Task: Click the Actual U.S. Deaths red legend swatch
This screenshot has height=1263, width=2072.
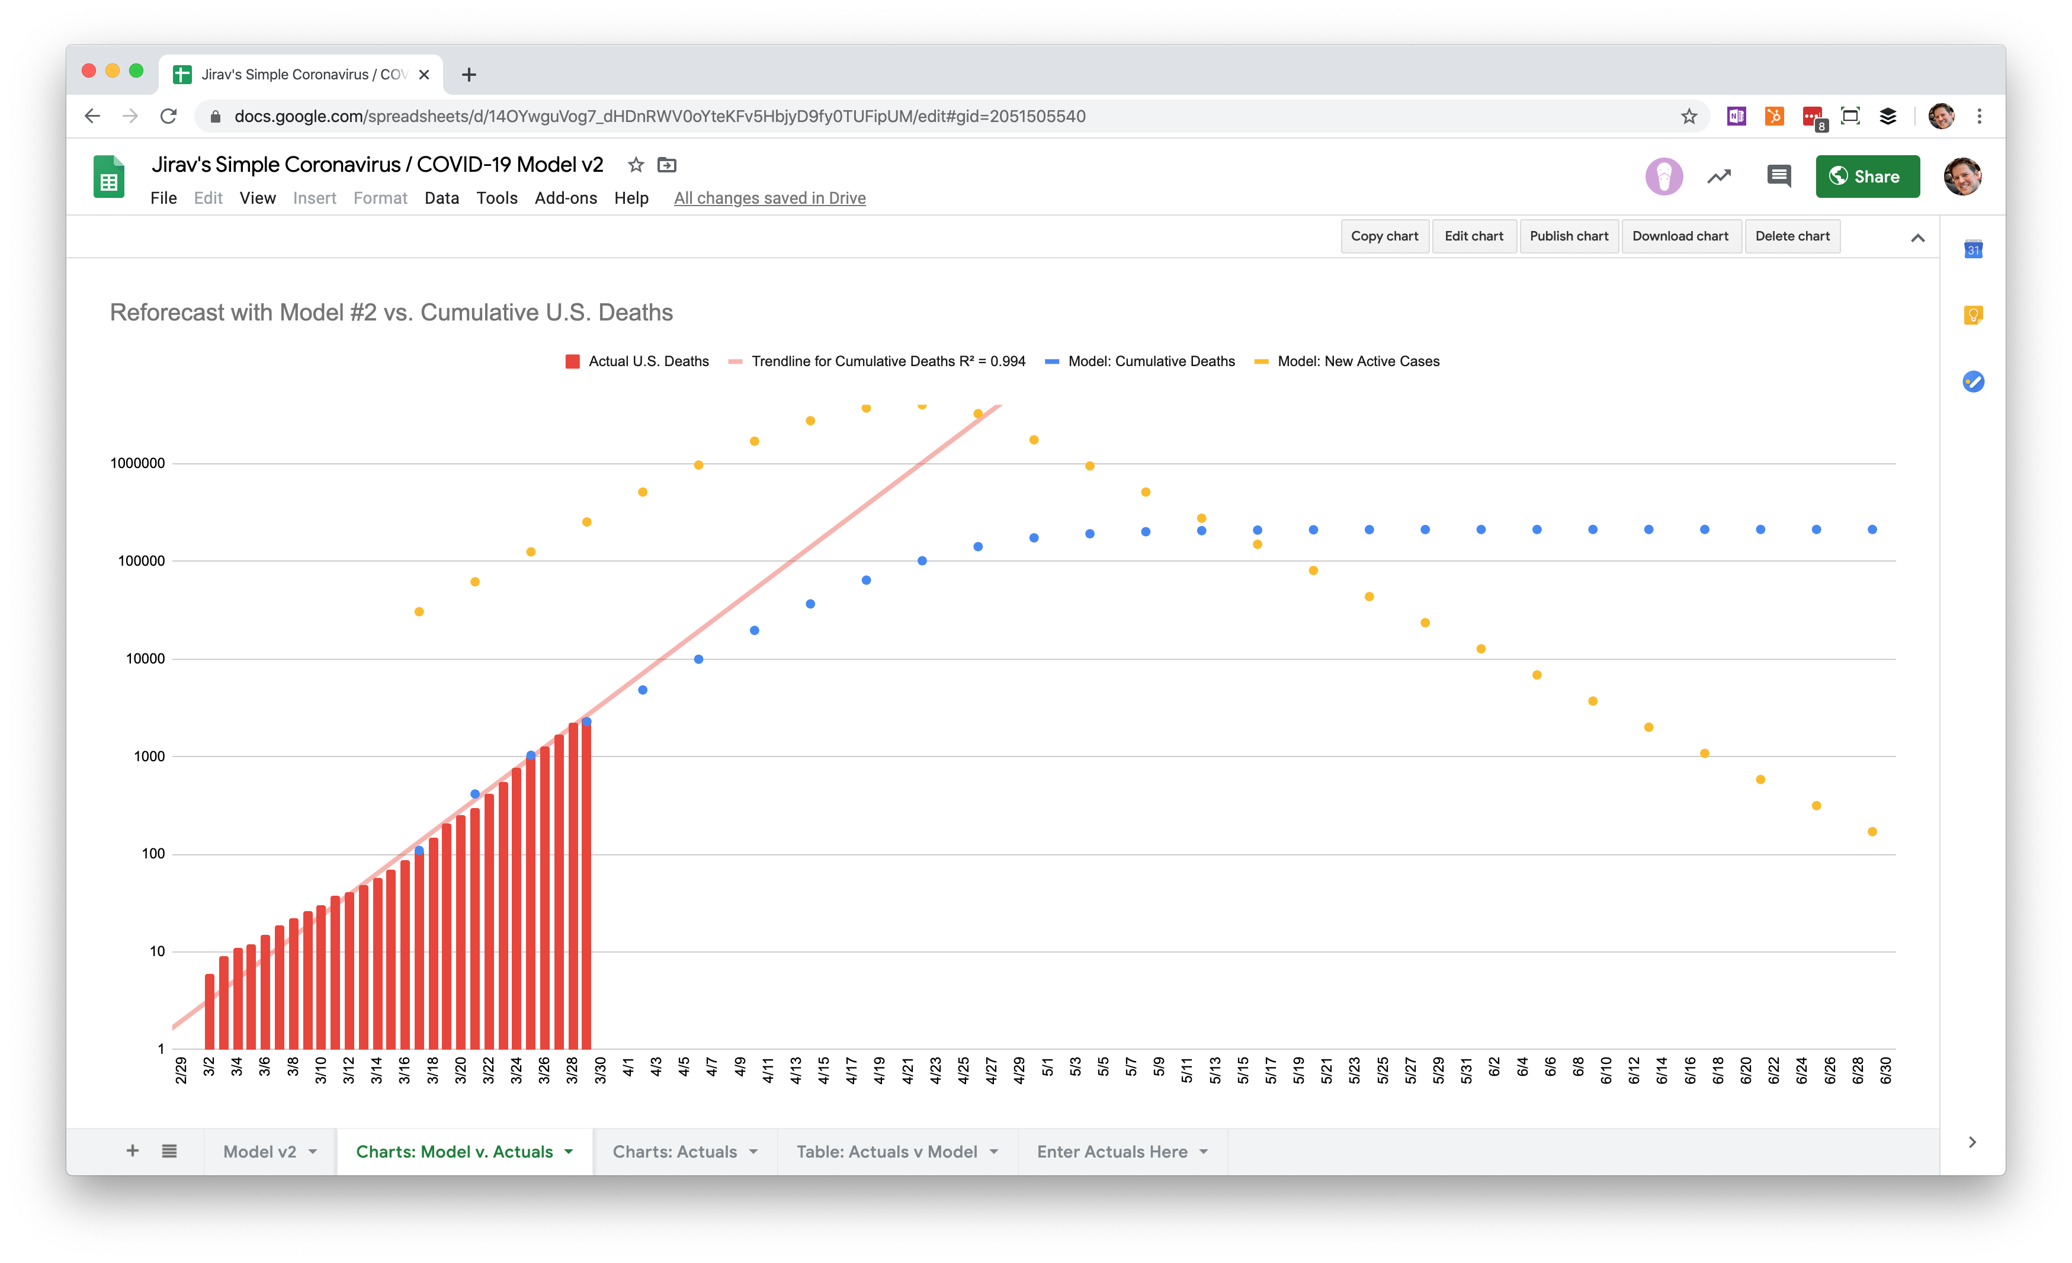Action: click(573, 361)
